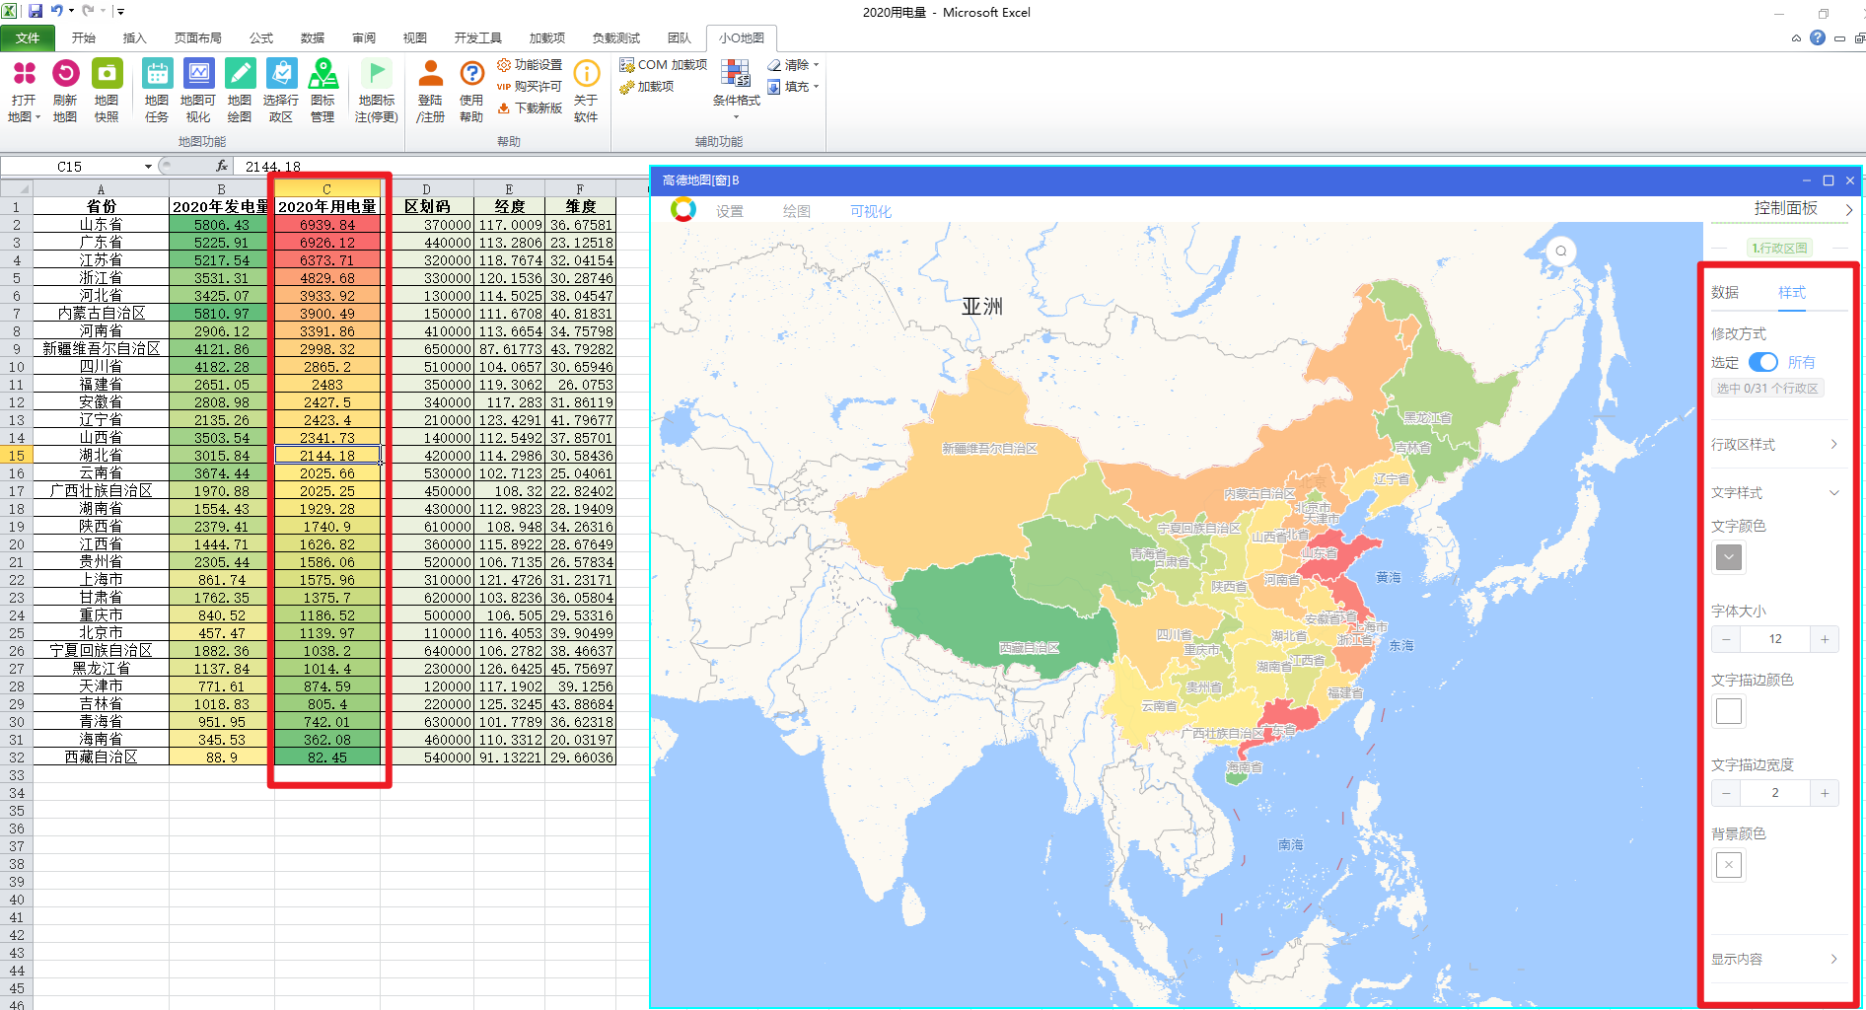This screenshot has height=1010, width=1866.
Task: Launch 地图可视化 map visualization
Action: click(x=198, y=75)
